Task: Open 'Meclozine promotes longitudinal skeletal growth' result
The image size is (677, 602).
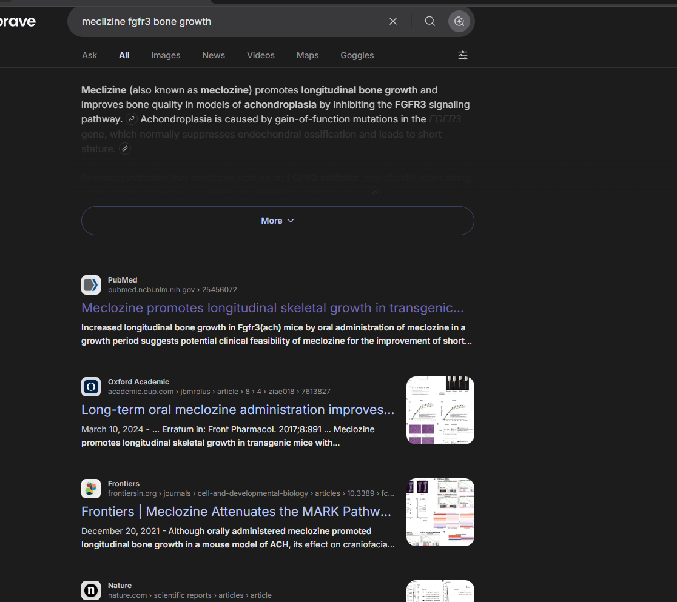Action: (x=272, y=308)
